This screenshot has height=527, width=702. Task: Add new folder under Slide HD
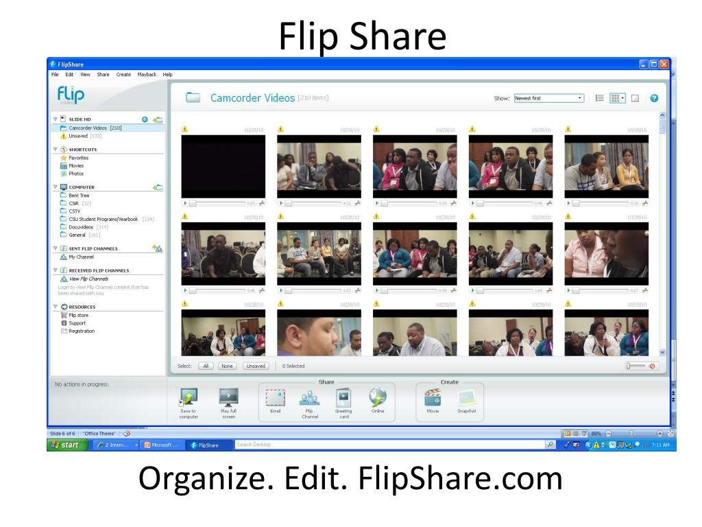pyautogui.click(x=158, y=119)
